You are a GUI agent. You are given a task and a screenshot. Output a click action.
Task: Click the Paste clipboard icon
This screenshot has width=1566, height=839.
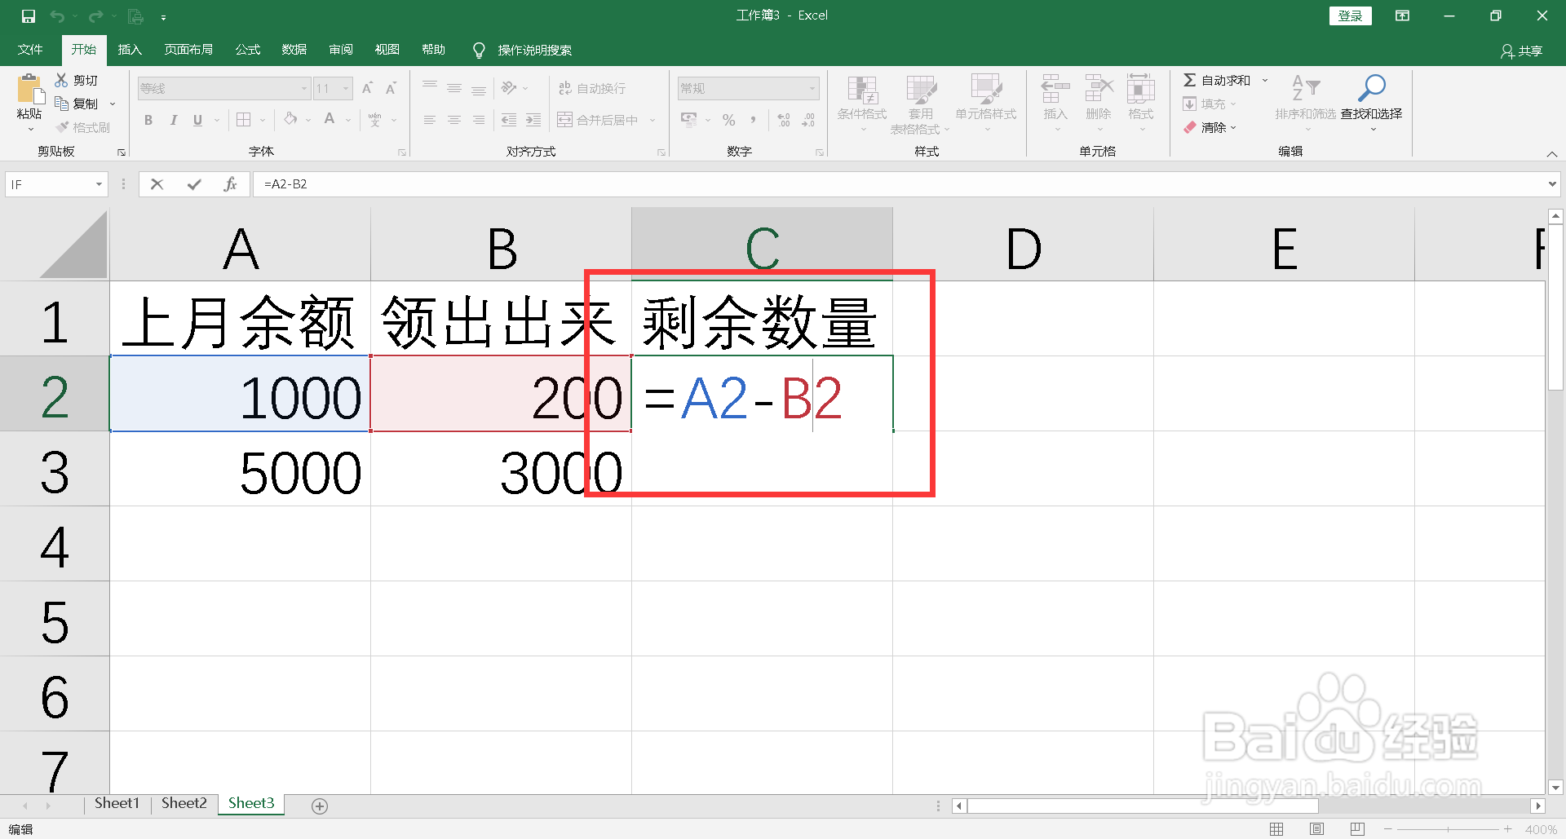pos(29,90)
